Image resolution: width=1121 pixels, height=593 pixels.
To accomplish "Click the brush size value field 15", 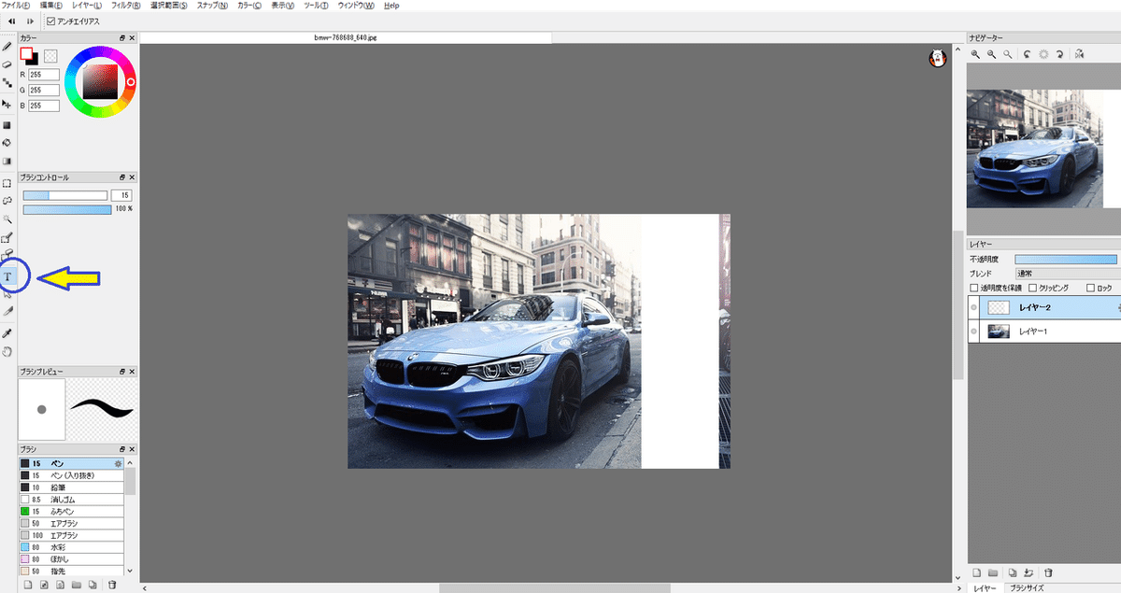I will click(x=121, y=195).
